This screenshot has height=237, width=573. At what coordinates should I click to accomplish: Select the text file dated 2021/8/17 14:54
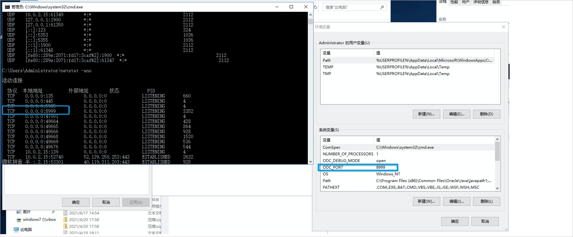(66, 213)
